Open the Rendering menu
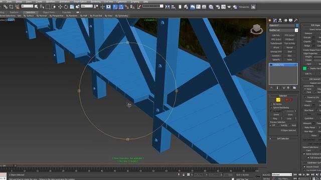The height and width of the screenshot is (180, 321). (96, 1)
